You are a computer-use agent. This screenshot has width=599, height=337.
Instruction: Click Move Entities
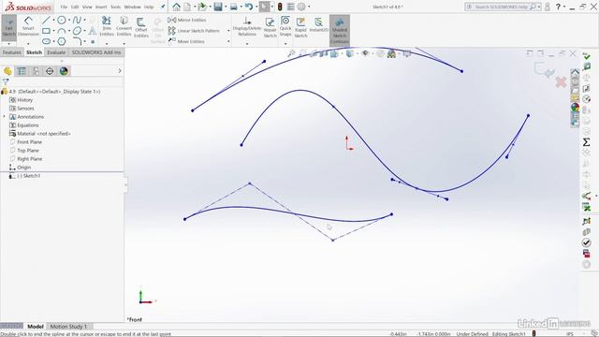pyautogui.click(x=186, y=41)
